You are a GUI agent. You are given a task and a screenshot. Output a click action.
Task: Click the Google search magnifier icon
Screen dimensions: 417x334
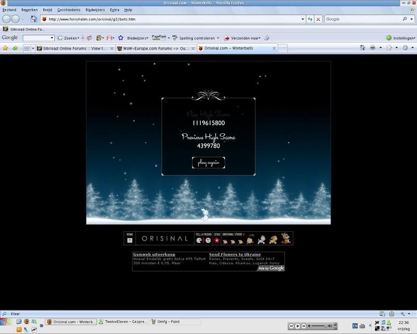[x=405, y=19]
